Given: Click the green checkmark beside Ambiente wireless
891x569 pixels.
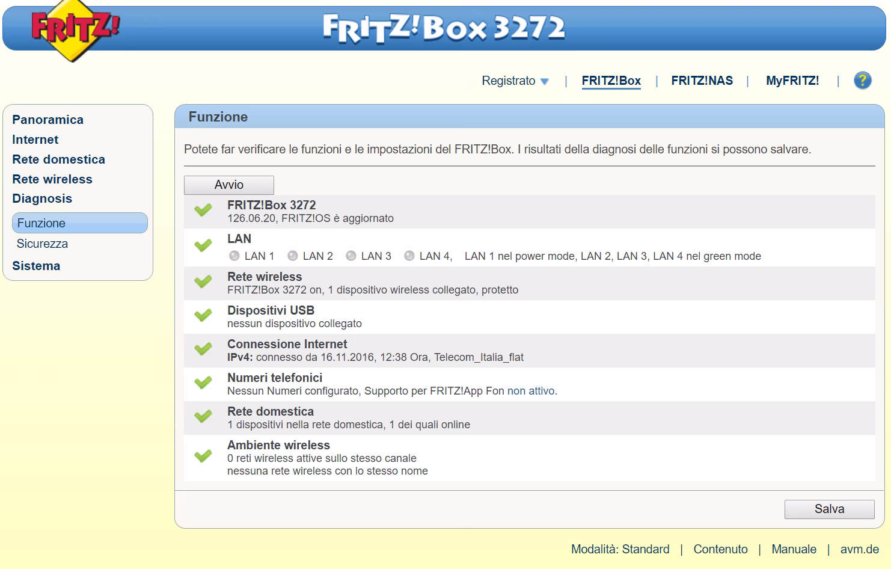Looking at the screenshot, I should coord(203,456).
